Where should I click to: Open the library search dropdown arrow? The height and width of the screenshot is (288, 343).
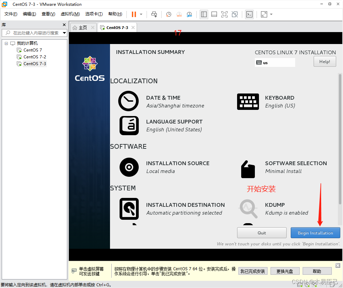point(64,33)
